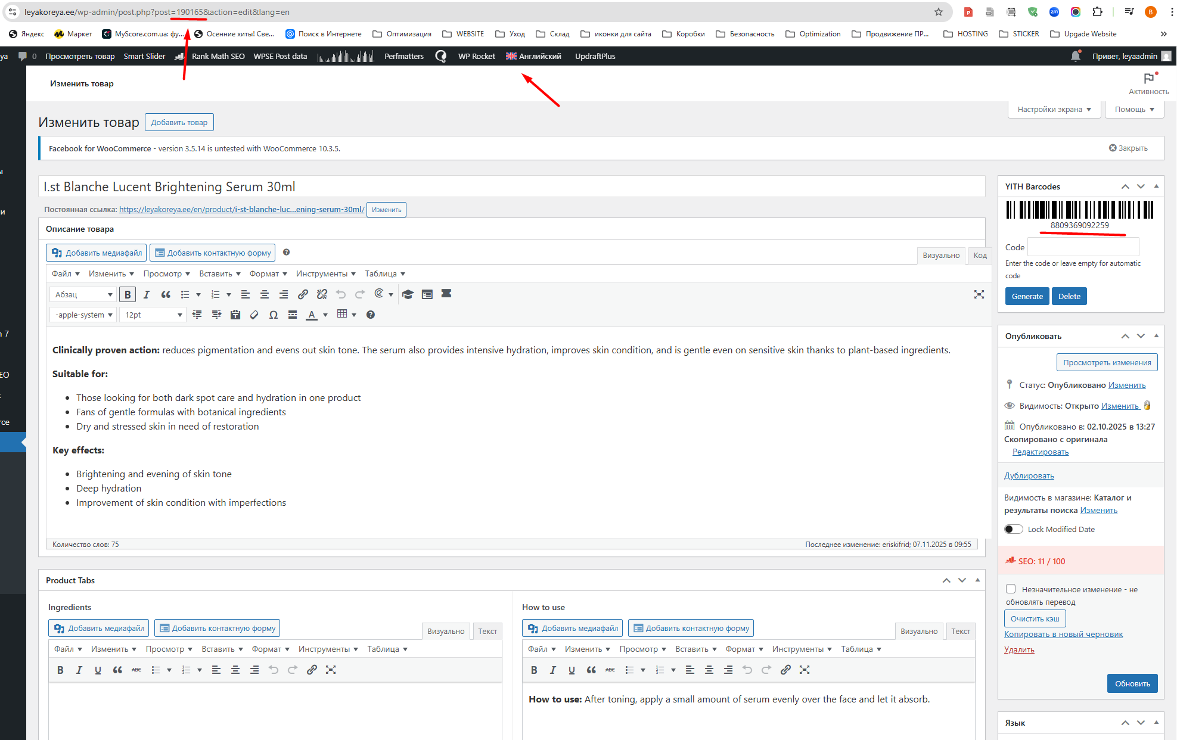The image size is (1177, 740).
Task: Expand Настройки экрана screen options
Action: click(1054, 109)
